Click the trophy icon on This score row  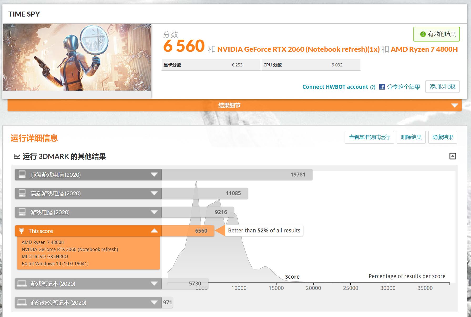[x=22, y=231]
